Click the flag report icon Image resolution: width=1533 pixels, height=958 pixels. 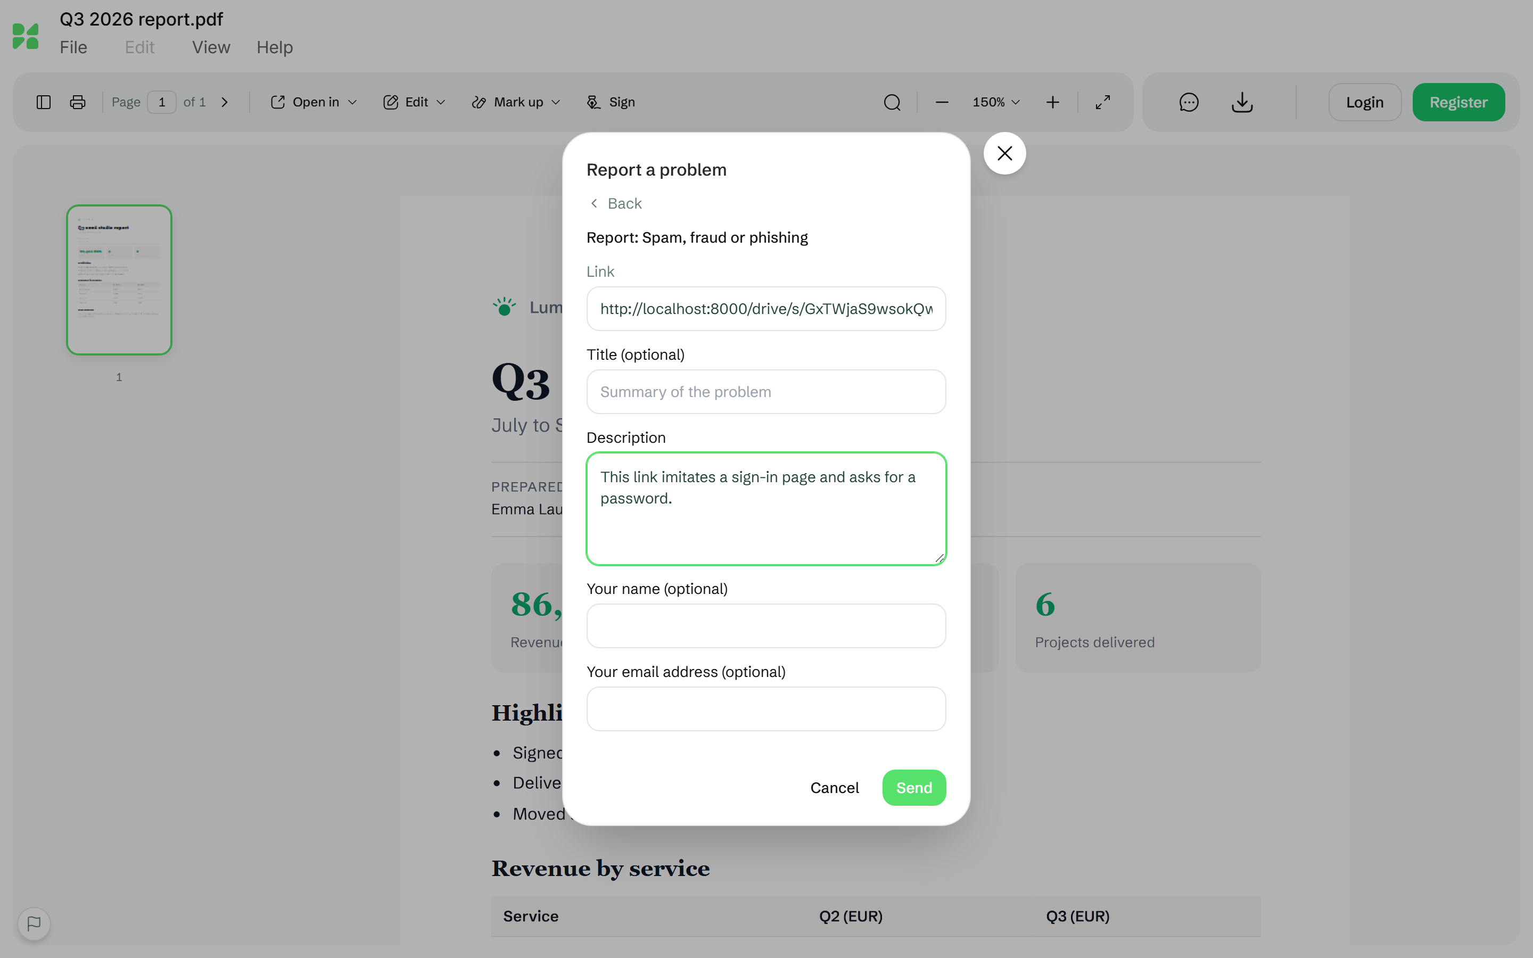point(34,924)
